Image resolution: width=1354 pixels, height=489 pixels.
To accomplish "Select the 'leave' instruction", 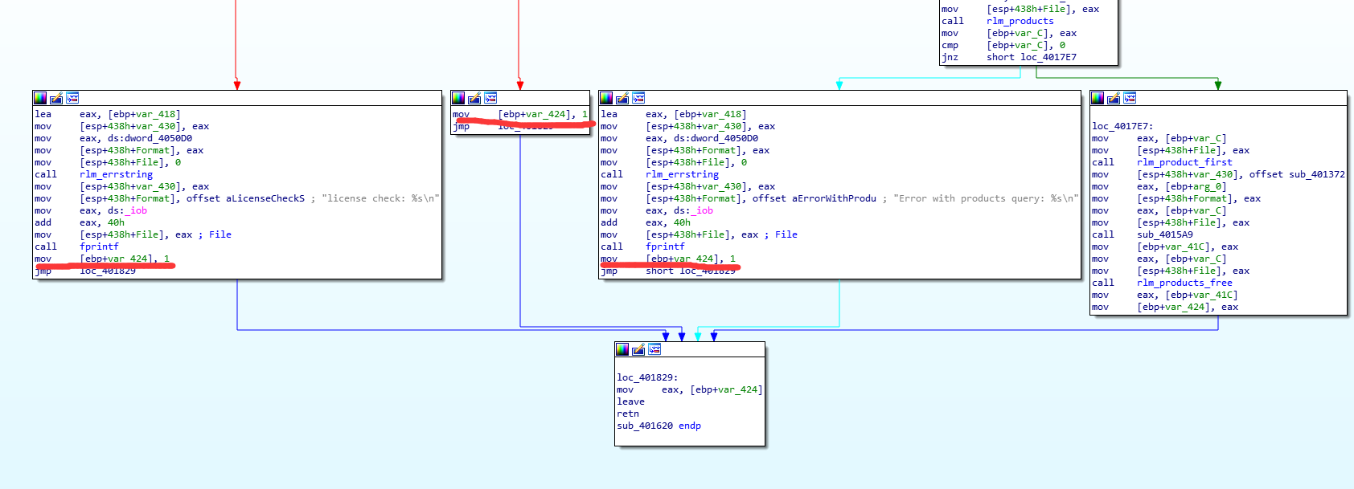I will pos(630,401).
